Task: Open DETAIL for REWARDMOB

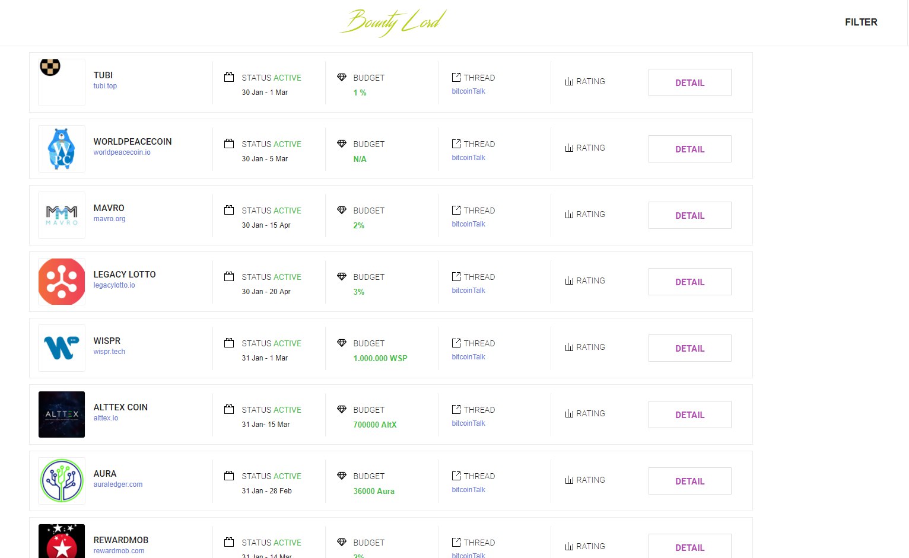Action: click(x=689, y=546)
